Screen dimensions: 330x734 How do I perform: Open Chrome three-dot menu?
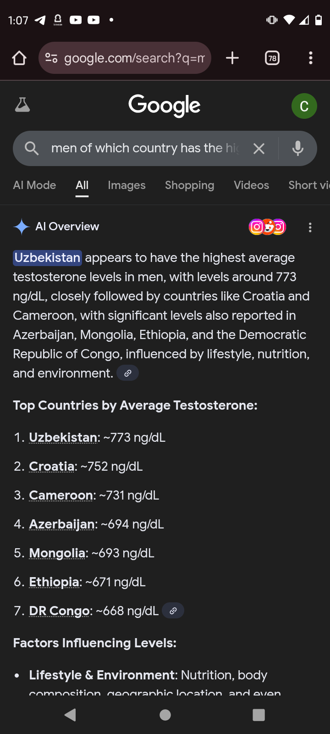(311, 58)
